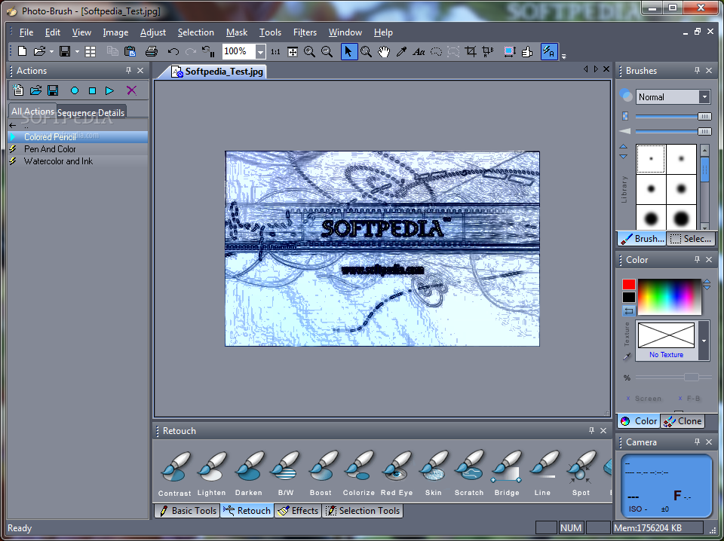Open the Normal brush mode dropdown
724x541 pixels.
[x=704, y=97]
